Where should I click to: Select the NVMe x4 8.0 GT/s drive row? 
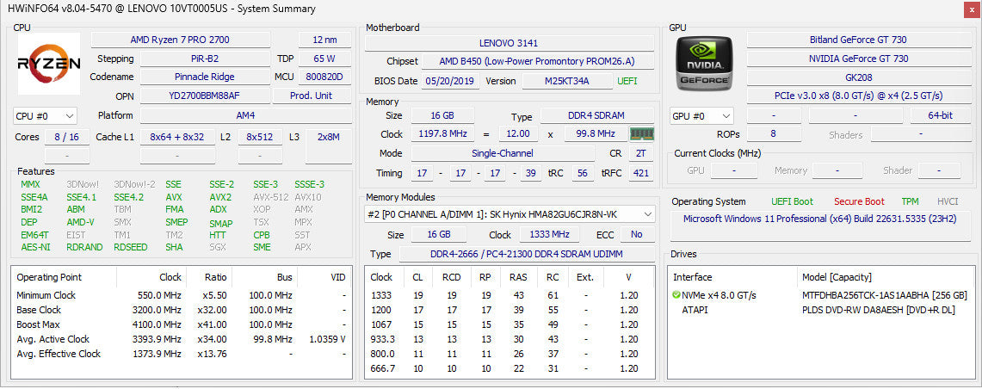(x=822, y=295)
